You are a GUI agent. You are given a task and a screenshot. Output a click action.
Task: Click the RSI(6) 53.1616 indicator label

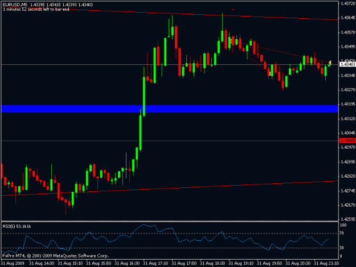coord(17,227)
